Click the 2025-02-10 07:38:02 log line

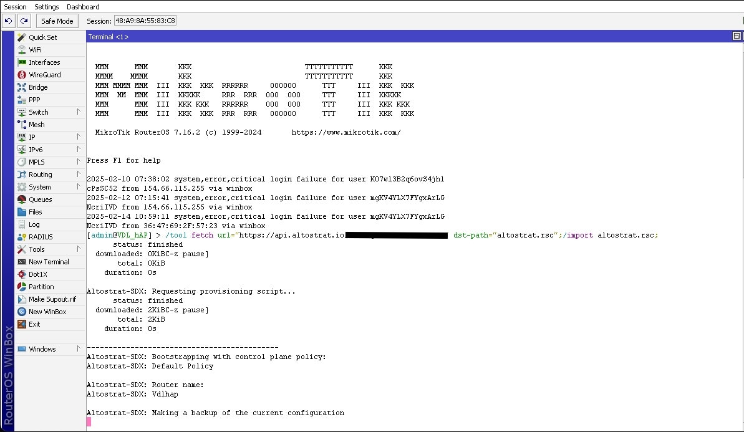click(x=265, y=180)
